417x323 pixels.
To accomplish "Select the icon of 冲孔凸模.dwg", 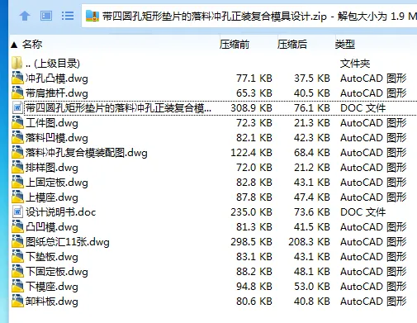I will point(17,78).
